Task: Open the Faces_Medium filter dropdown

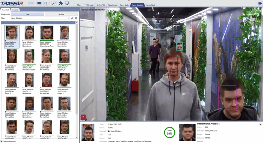Action: click(x=40, y=18)
